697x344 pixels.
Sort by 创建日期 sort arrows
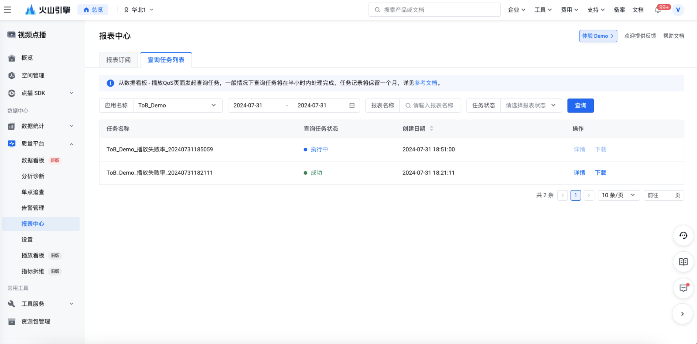tap(432, 129)
